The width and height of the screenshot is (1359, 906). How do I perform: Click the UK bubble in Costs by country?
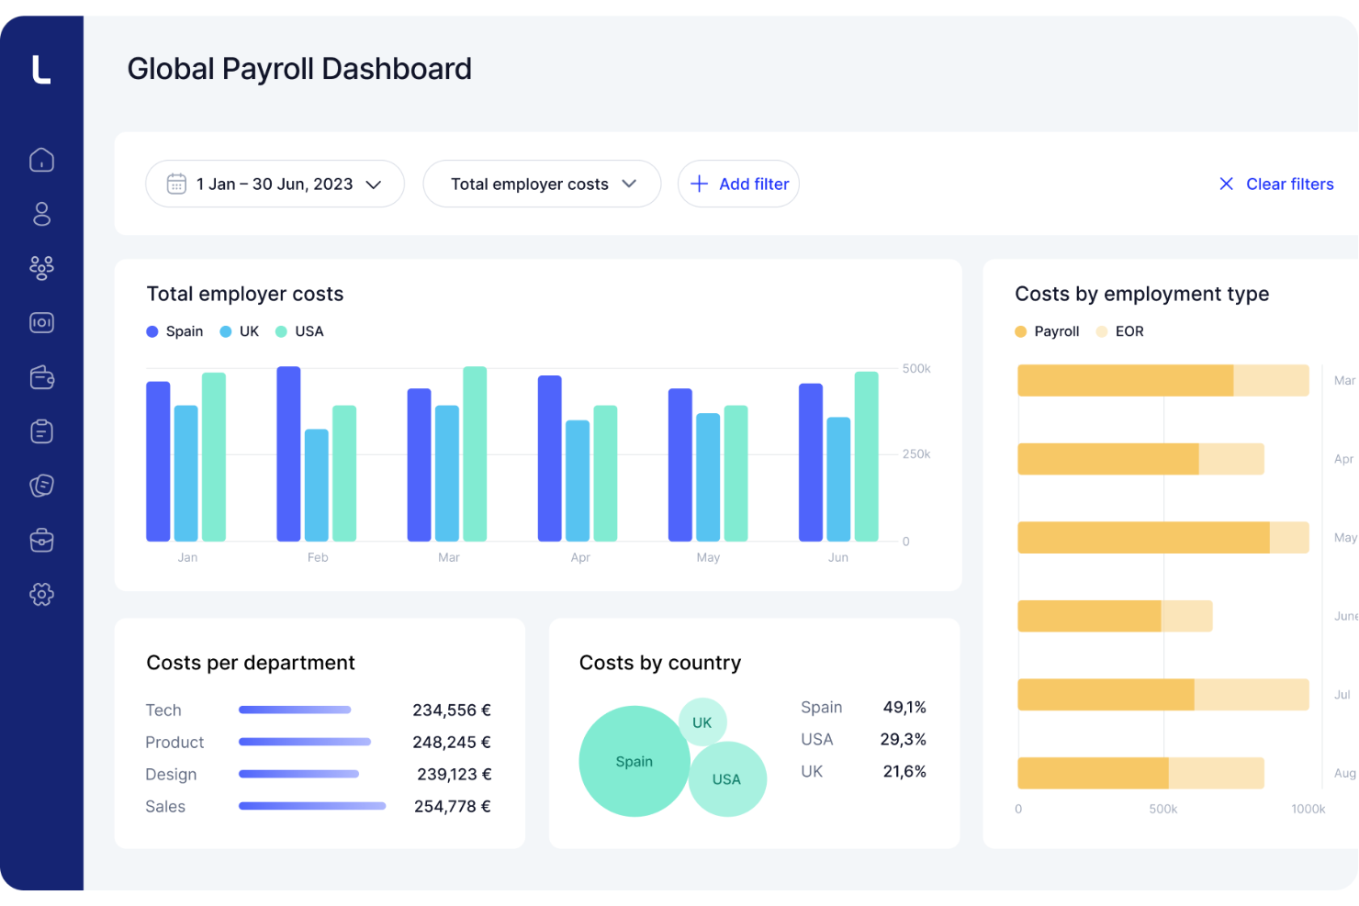point(702,721)
